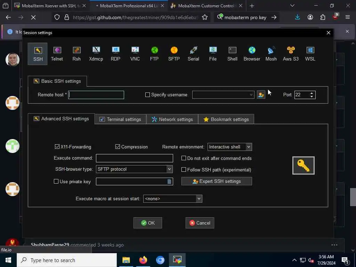Select the RDP session type
The height and width of the screenshot is (267, 356).
[x=115, y=54]
